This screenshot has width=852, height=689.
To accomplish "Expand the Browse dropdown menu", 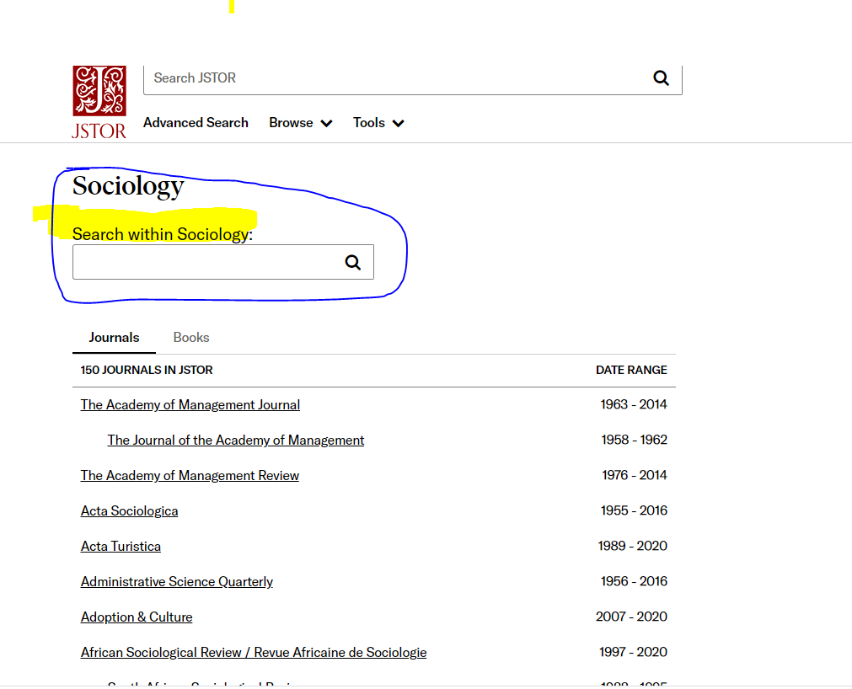I will click(300, 123).
